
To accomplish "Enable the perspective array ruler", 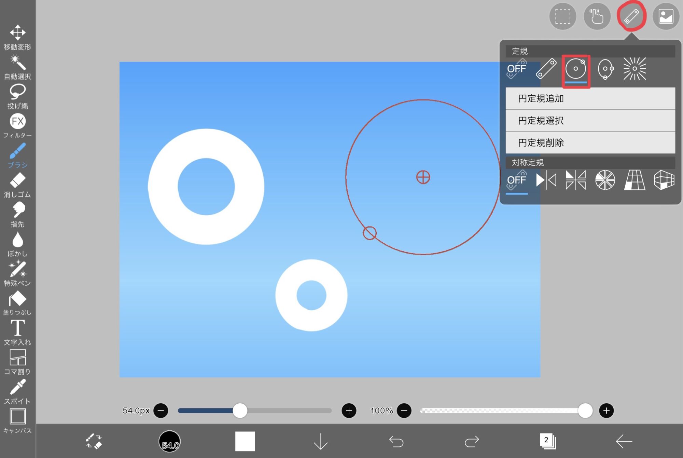I will 635,180.
